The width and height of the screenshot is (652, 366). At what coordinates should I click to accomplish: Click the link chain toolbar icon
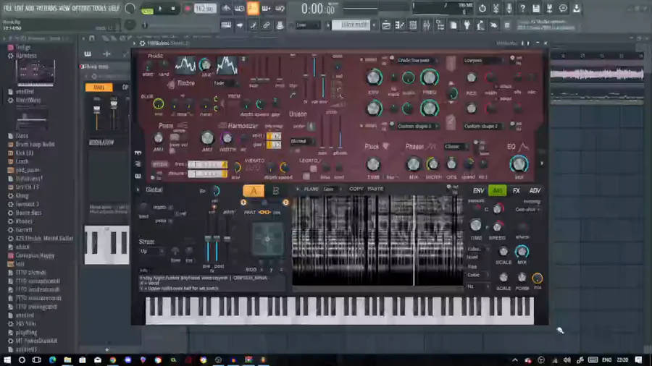click(x=266, y=25)
